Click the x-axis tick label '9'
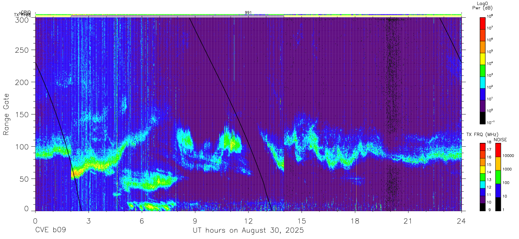 [195, 221]
